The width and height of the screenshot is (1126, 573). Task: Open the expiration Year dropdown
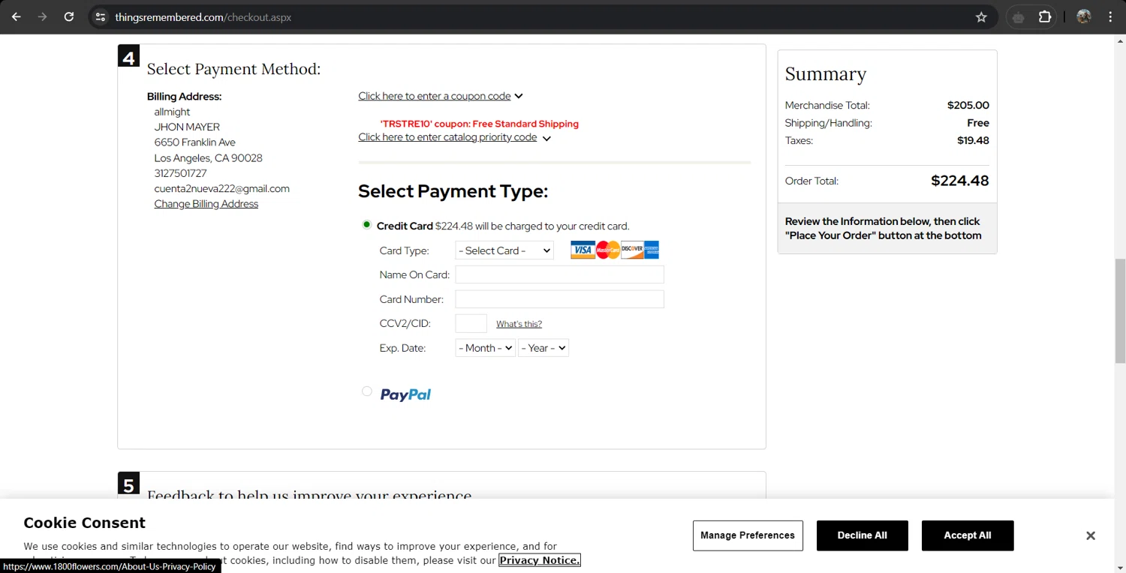[x=543, y=348]
